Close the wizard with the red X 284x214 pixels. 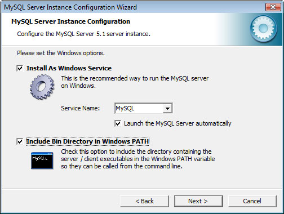point(273,7)
